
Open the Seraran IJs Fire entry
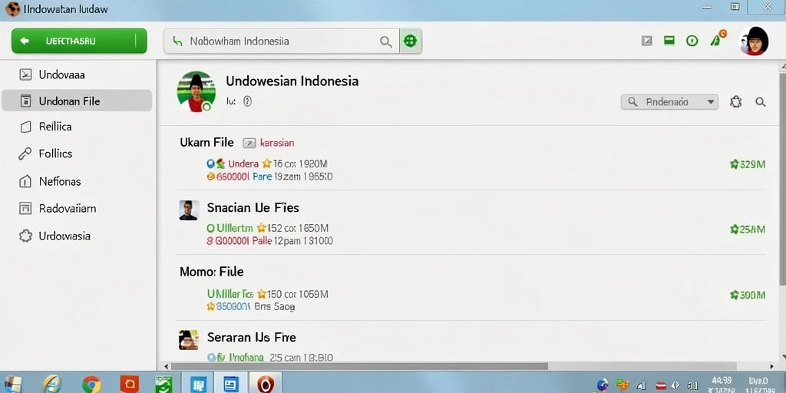tap(251, 338)
